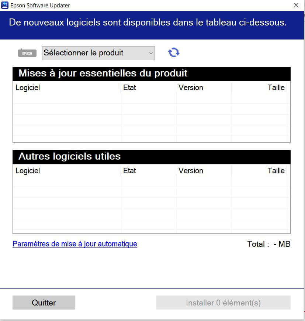Sort Autres logiciels utiles by Taille column
The height and width of the screenshot is (321, 305).
point(259,171)
